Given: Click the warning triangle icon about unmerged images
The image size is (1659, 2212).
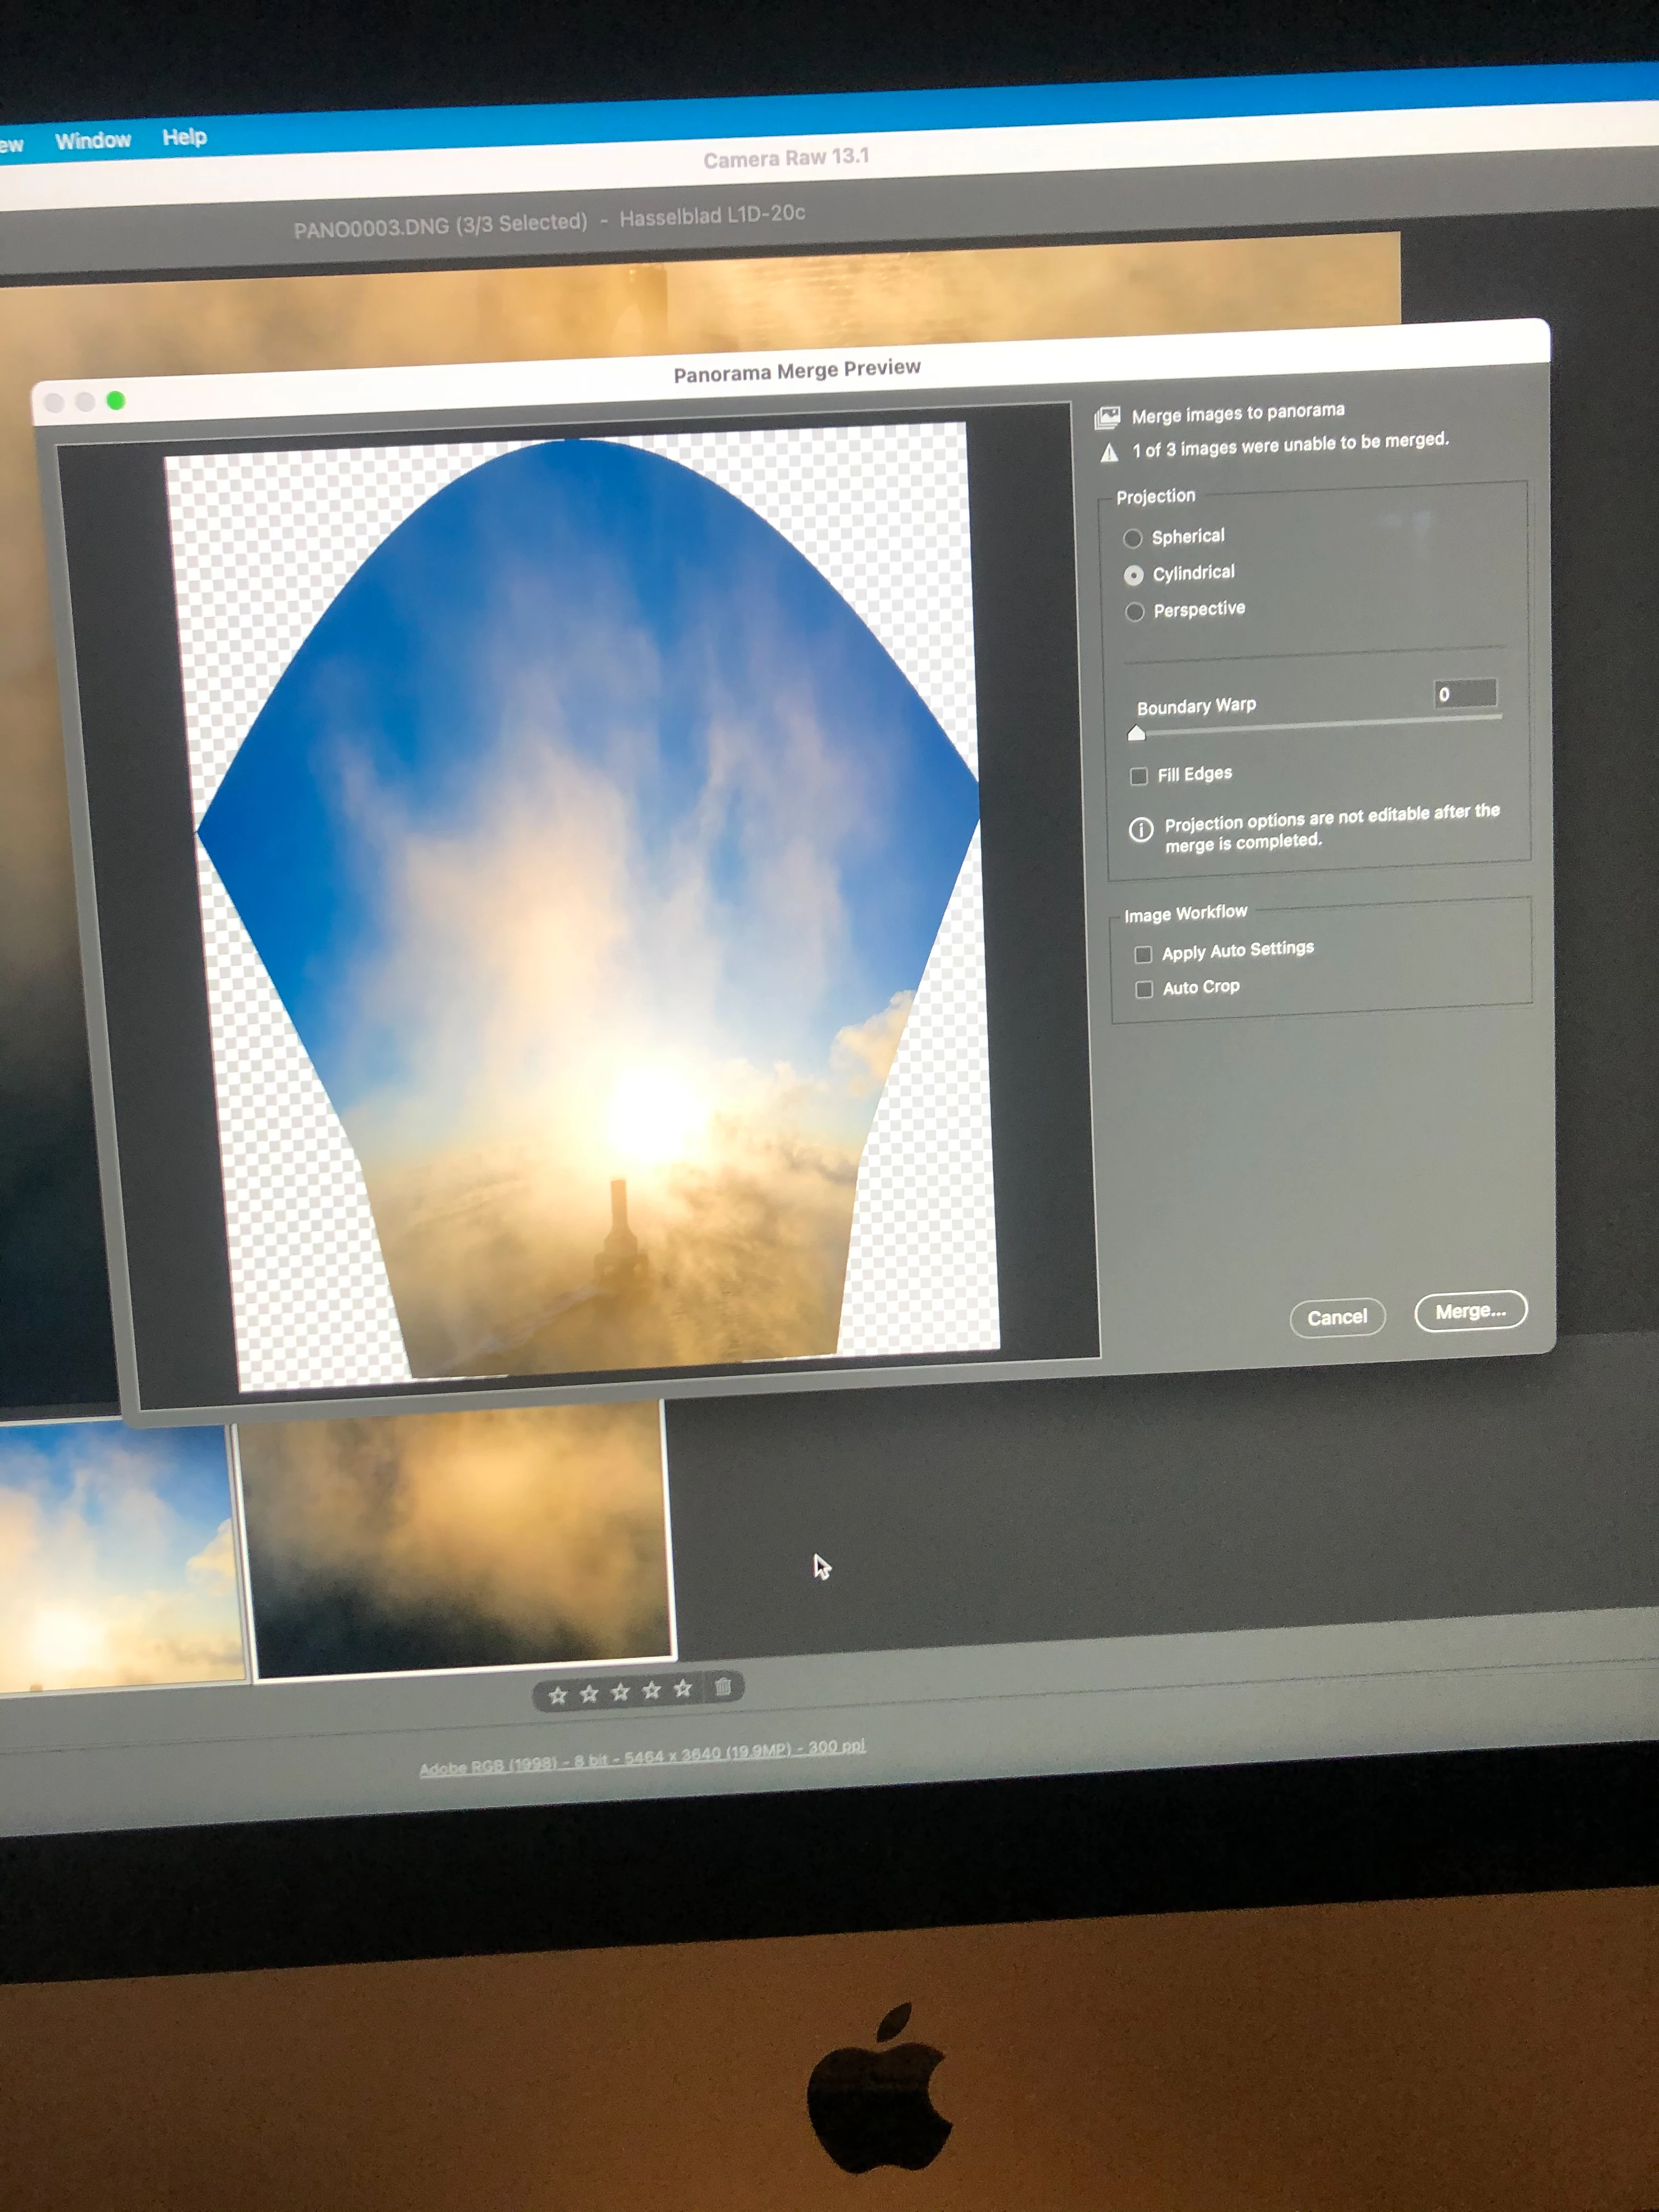Looking at the screenshot, I should [1109, 453].
